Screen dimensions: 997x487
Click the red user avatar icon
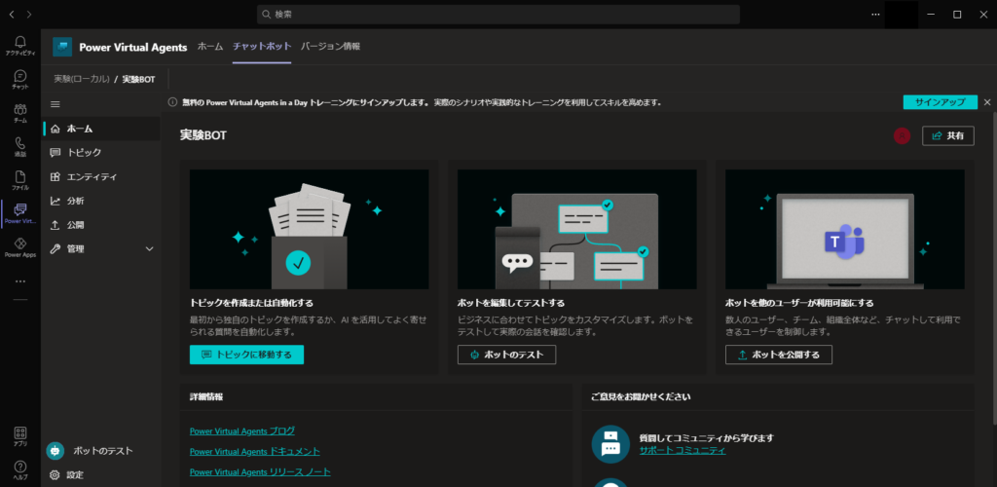click(x=902, y=135)
